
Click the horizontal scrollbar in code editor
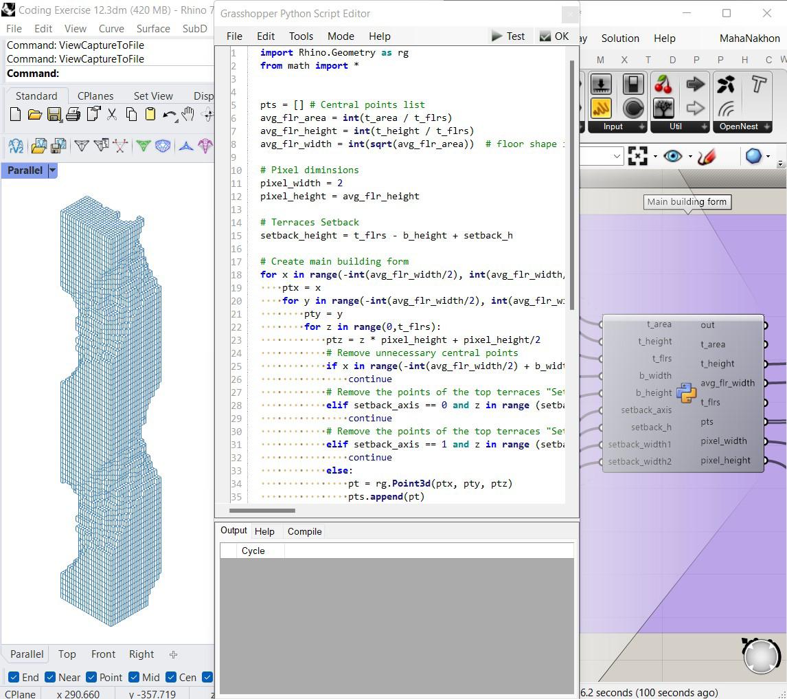[x=262, y=511]
